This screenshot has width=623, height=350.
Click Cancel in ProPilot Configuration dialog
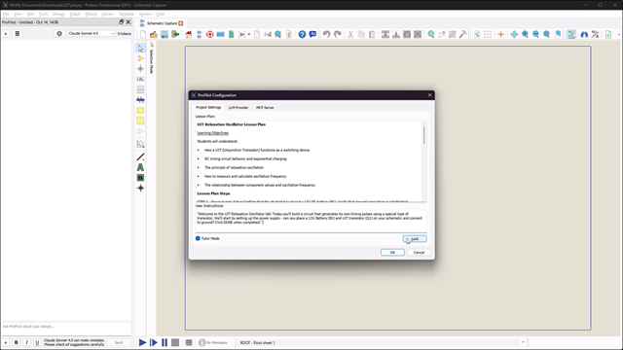[419, 253]
